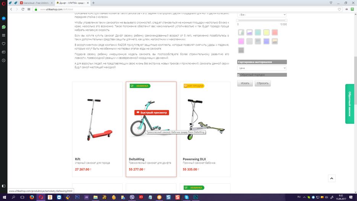Viewport: 357px width, 201px height.
Task: Click the Искать button
Action: (245, 83)
